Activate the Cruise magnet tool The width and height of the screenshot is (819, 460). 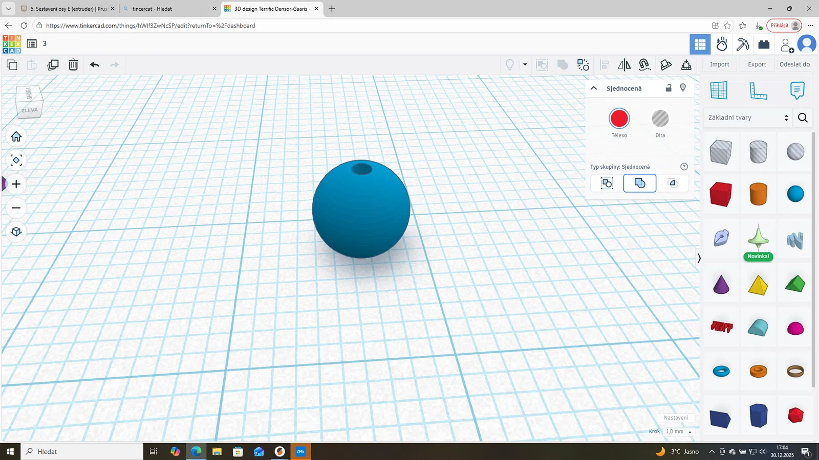tap(644, 64)
